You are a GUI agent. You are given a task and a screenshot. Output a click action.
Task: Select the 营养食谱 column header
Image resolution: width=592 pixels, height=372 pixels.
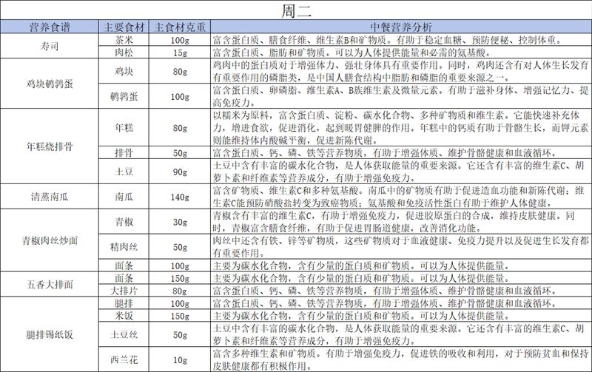click(50, 27)
